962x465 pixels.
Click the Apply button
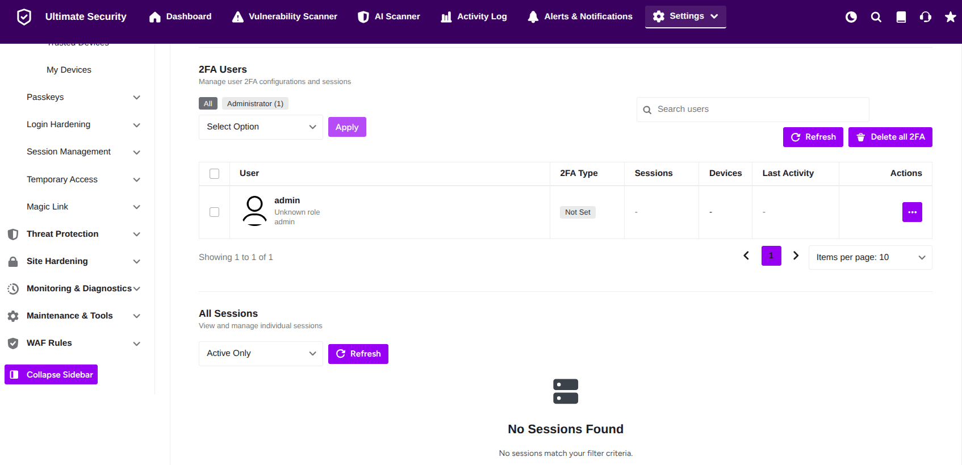tap(347, 127)
